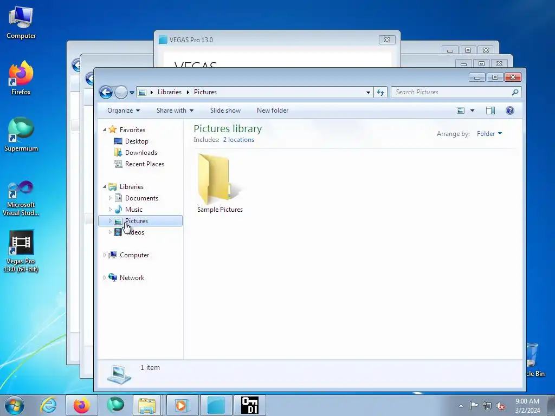Open the Arrange by Folder dropdown
555x416 pixels.
[x=489, y=134]
